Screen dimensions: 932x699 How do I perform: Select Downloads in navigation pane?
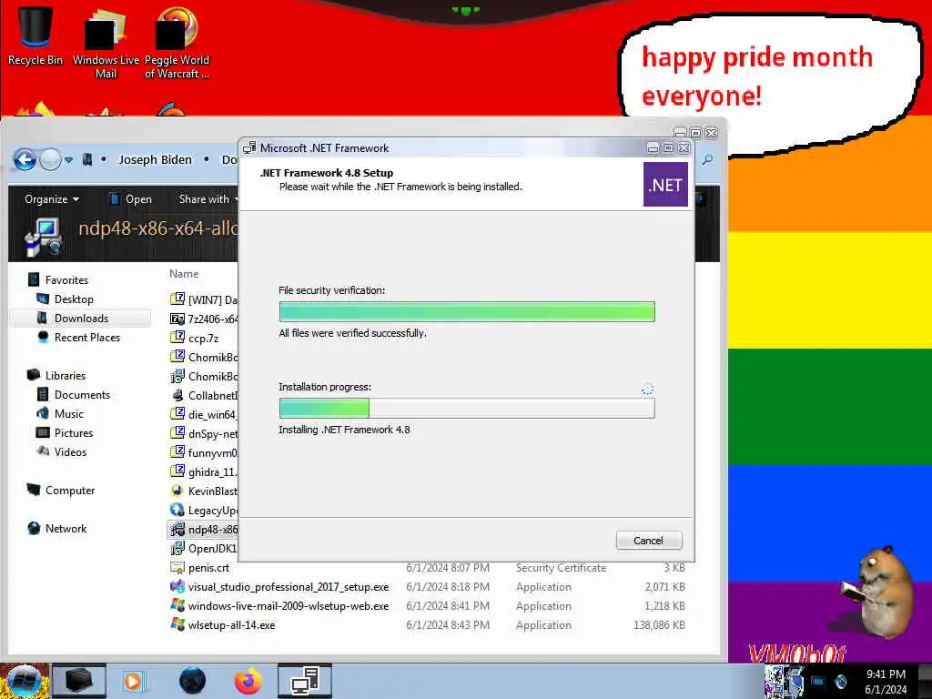[81, 318]
